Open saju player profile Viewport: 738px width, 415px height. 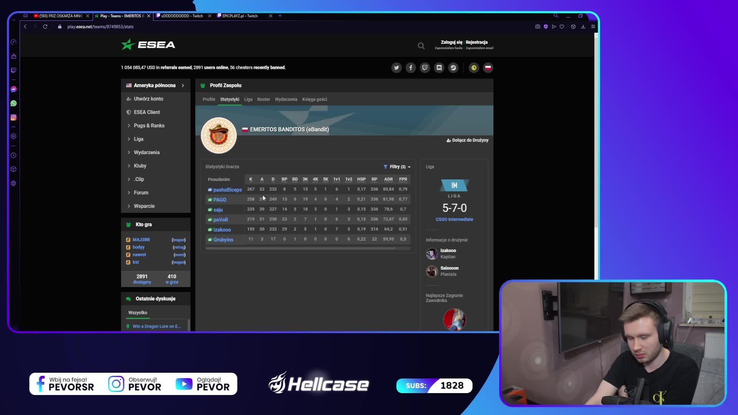tap(218, 210)
